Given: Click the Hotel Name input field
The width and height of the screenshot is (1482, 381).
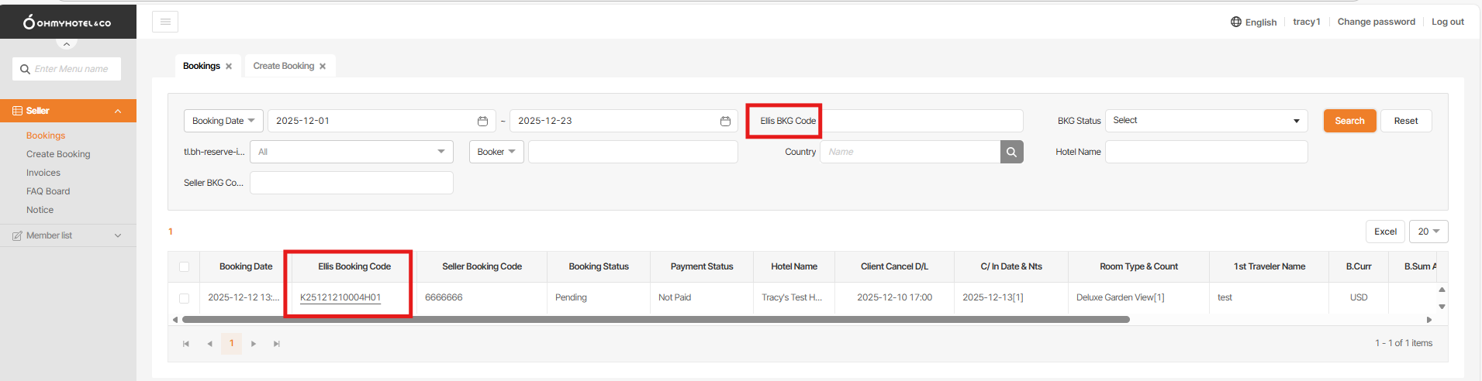Looking at the screenshot, I should click(1206, 152).
